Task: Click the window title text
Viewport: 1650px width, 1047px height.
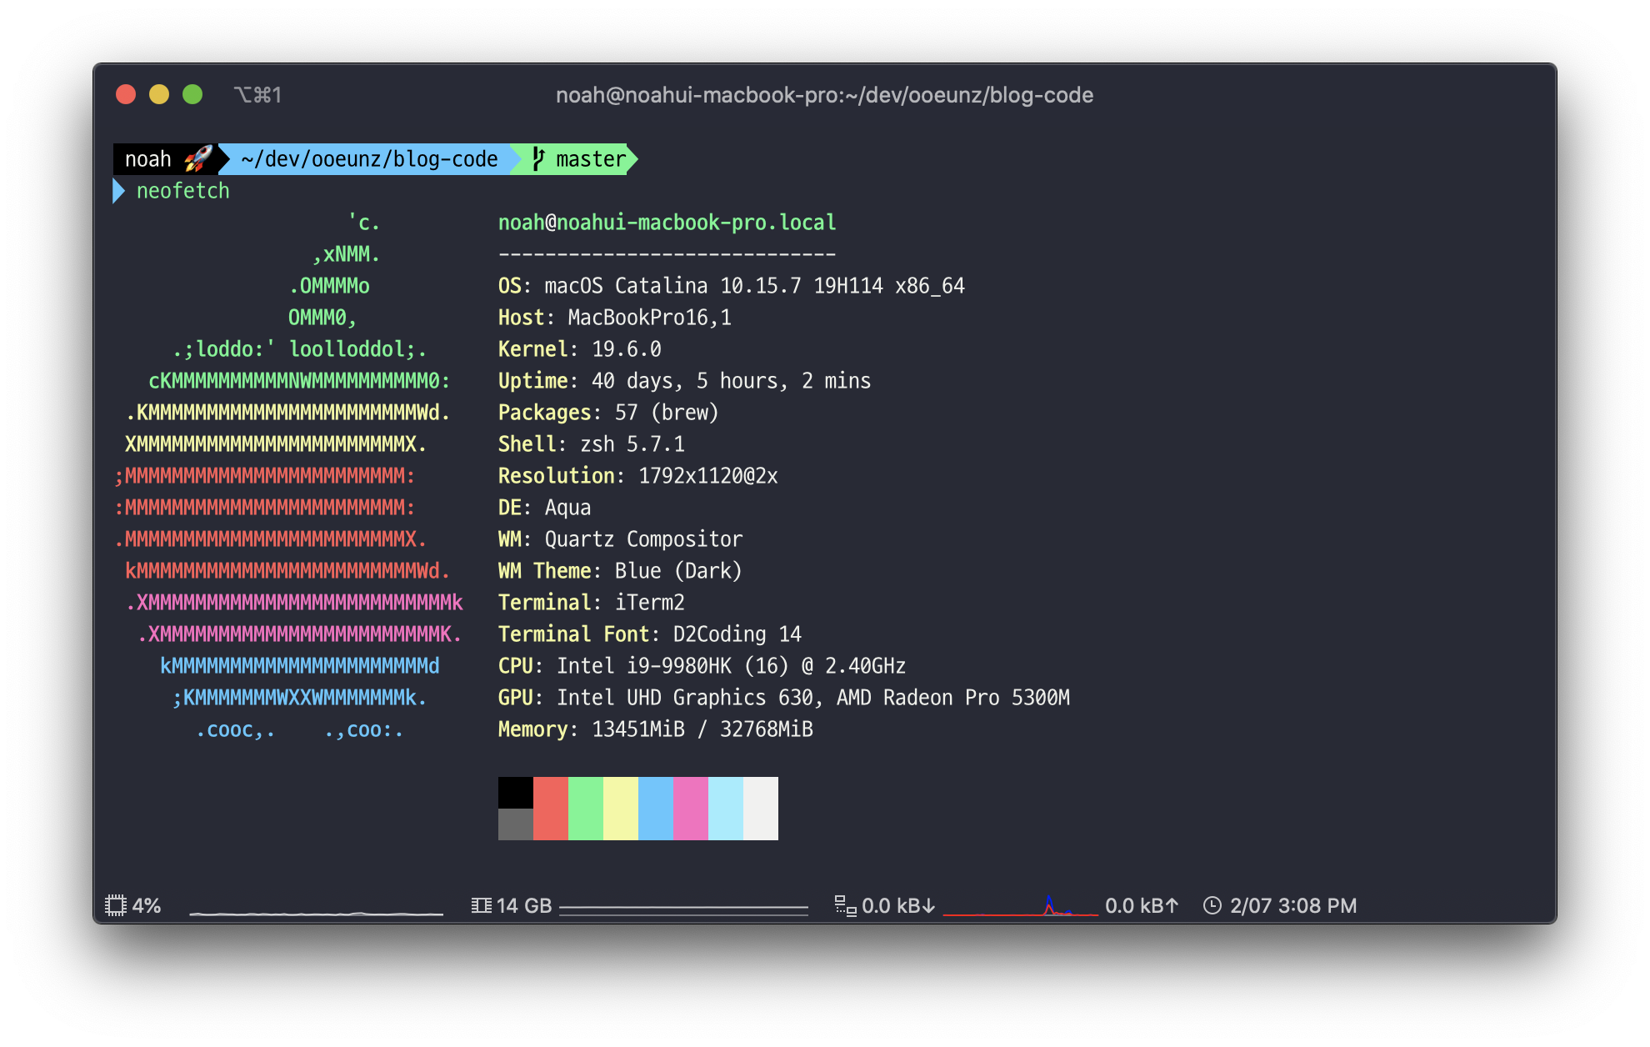Action: (x=824, y=95)
